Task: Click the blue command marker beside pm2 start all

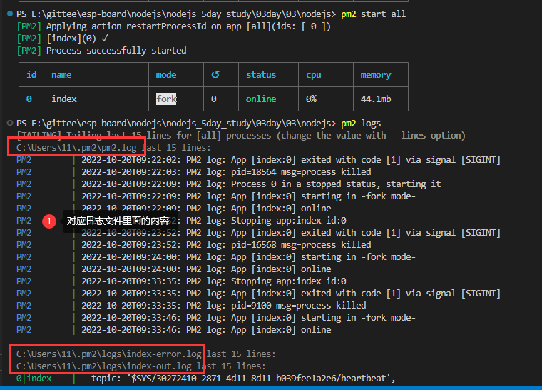Action: tap(10, 14)
